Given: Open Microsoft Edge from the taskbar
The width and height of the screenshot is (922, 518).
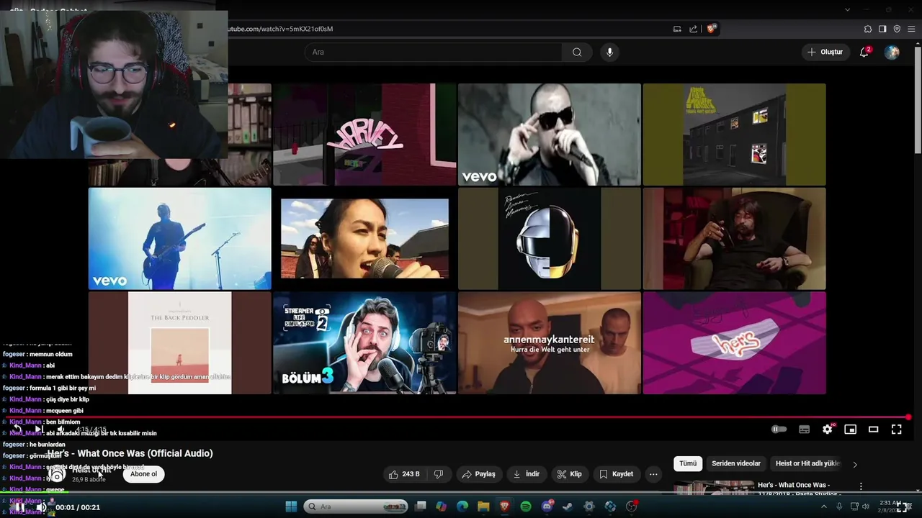Looking at the screenshot, I should [462, 506].
